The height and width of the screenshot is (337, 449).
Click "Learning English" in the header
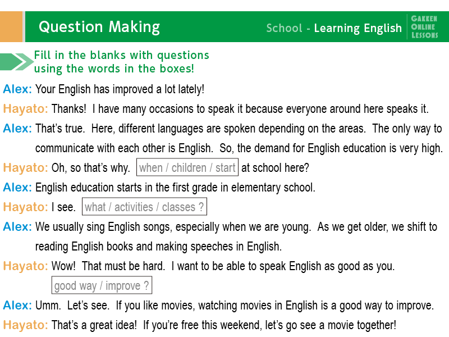[x=358, y=28]
